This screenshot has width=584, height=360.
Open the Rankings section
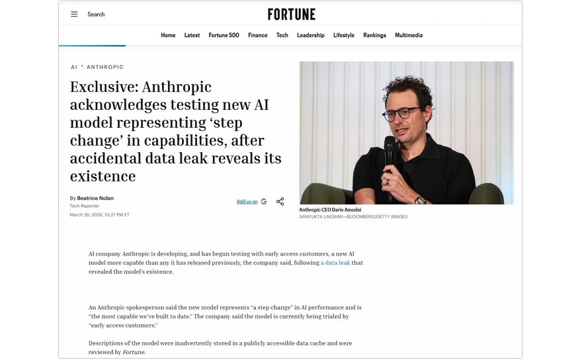pyautogui.click(x=375, y=35)
